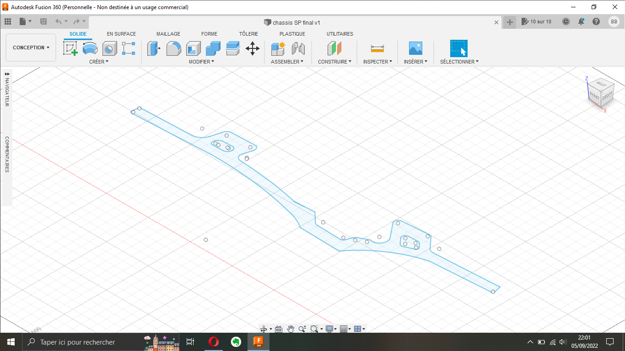This screenshot has height=351, width=625.
Task: Select the Extrude tool in Créer
Action: (x=90, y=48)
